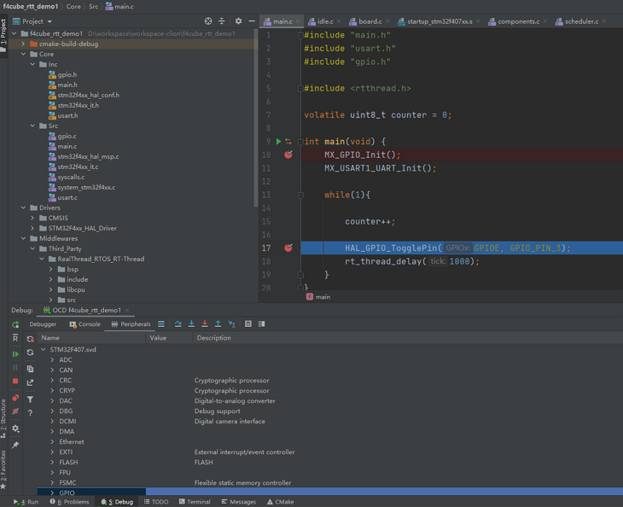Open Project panel gear options
The width and height of the screenshot is (623, 507).
tap(238, 21)
